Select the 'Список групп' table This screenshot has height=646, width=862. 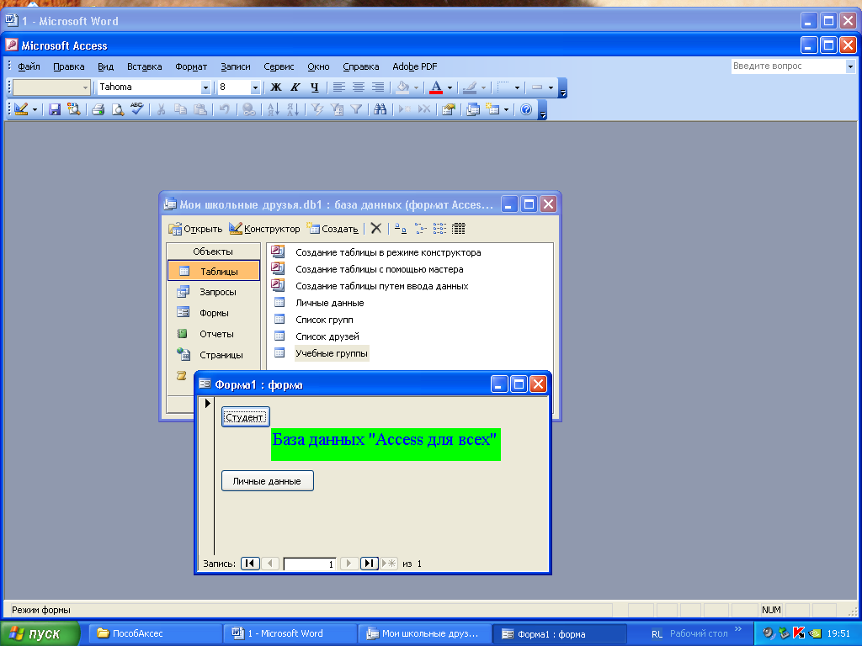324,320
